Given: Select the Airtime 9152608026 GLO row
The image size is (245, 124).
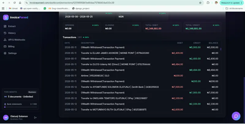Looking at the screenshot, I should point(141,76).
